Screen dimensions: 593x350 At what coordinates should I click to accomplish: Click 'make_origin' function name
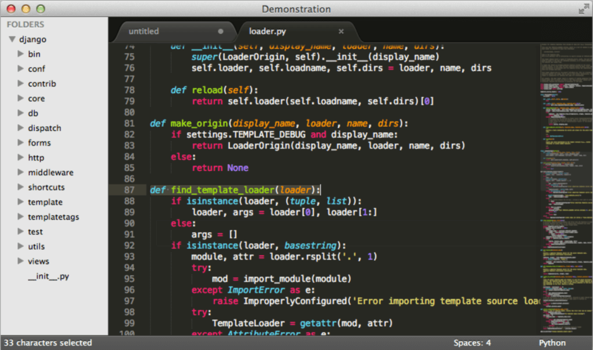199,123
